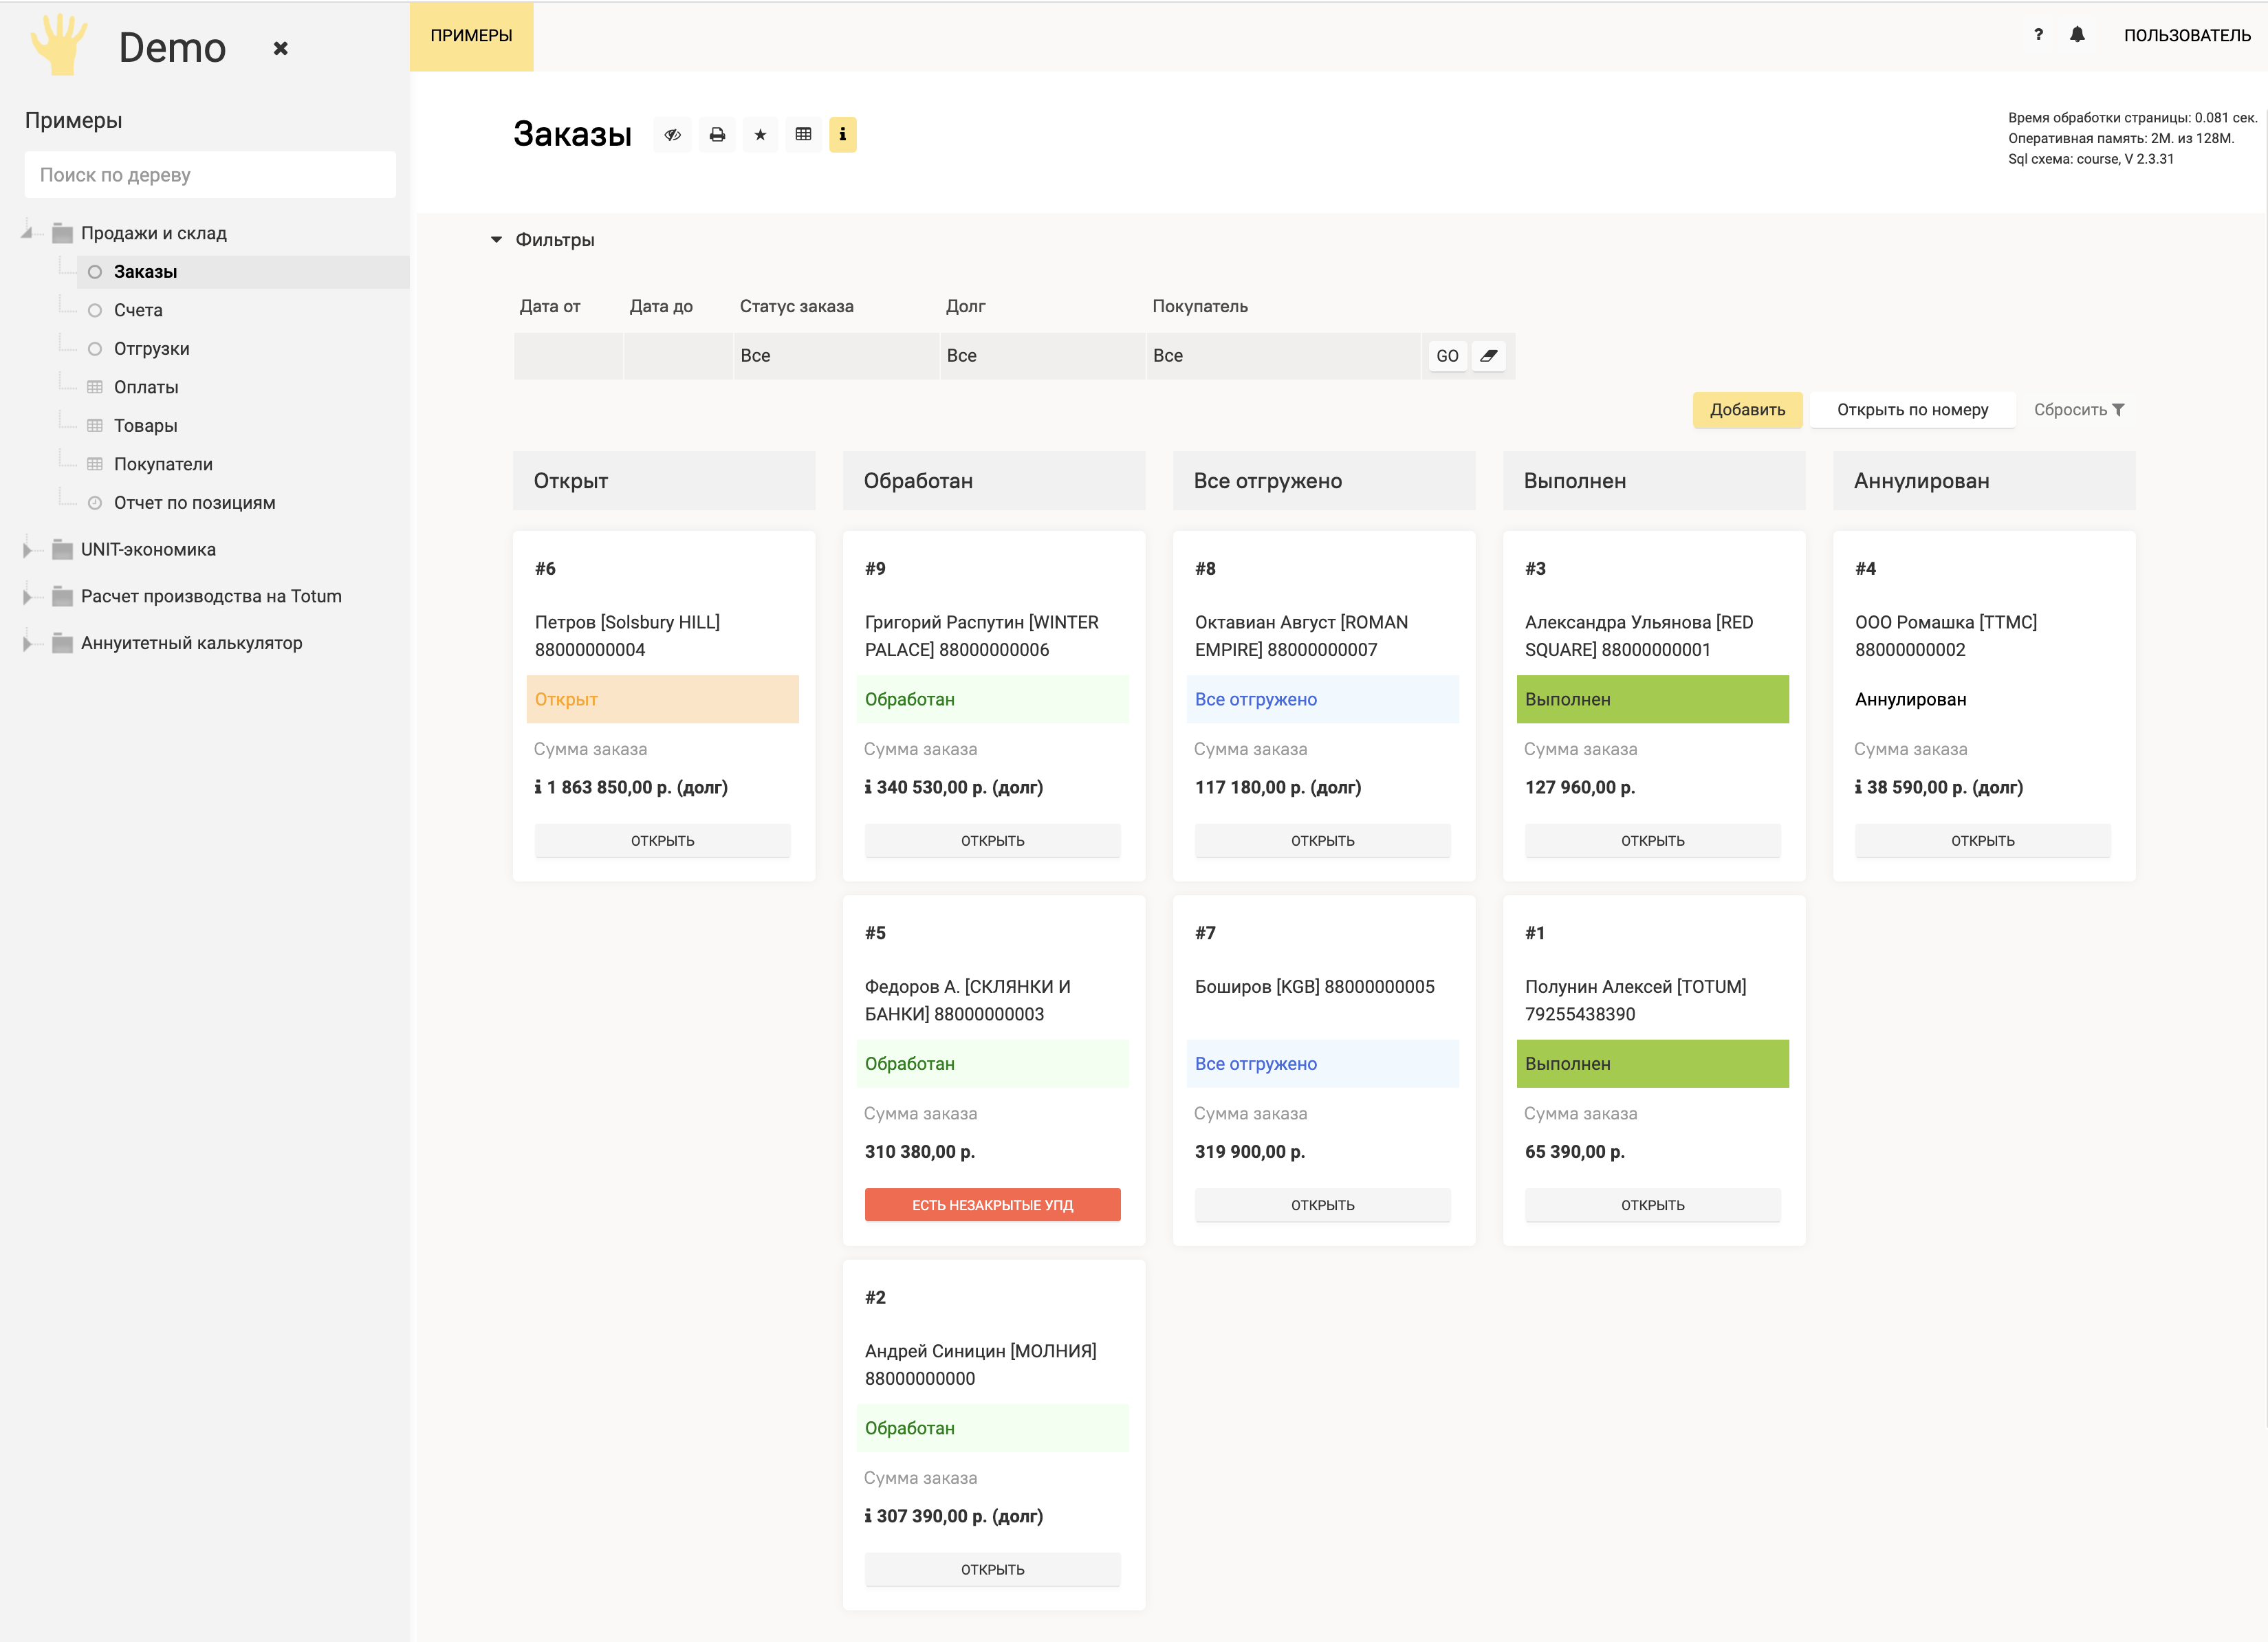Click ОТКРЫТЬ on order #3 card

point(1652,841)
